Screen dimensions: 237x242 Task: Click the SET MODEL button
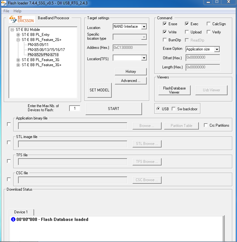click(x=99, y=90)
